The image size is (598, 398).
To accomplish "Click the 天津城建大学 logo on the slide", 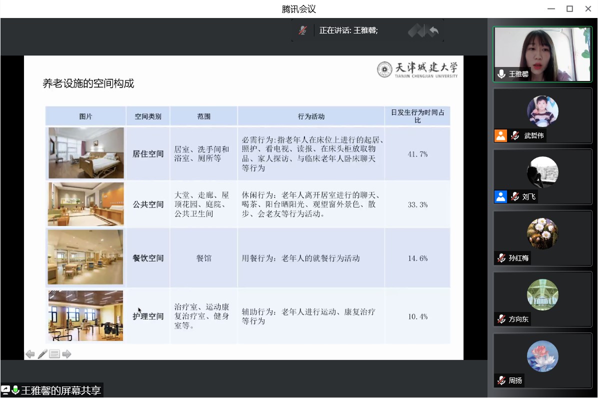I will (x=417, y=69).
